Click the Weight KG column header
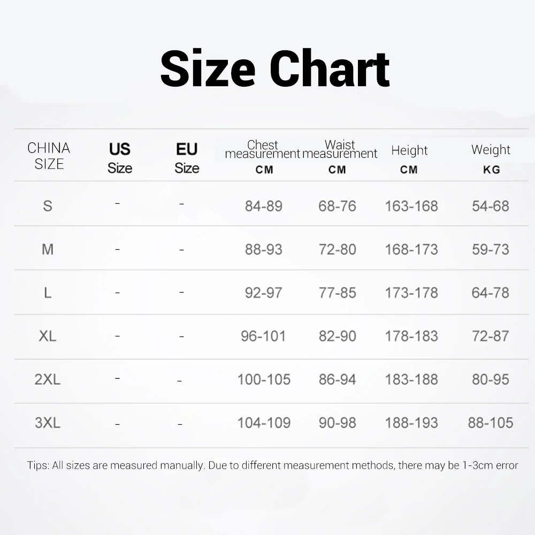This screenshot has height=535, width=535. pyautogui.click(x=491, y=158)
